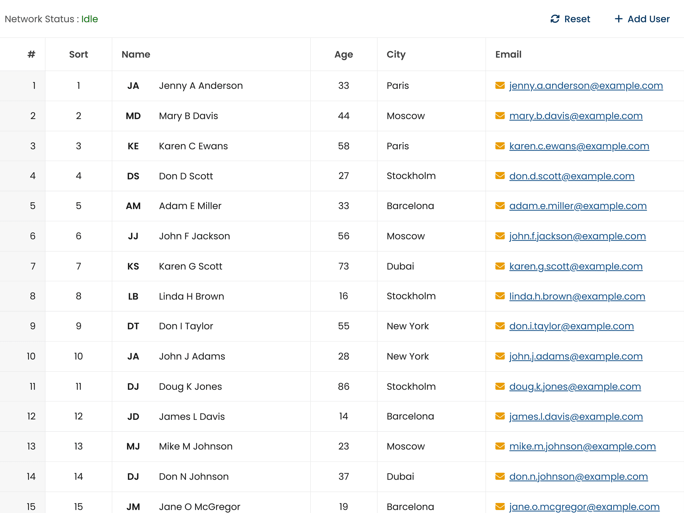Select the John J Adams name cell

(192, 356)
